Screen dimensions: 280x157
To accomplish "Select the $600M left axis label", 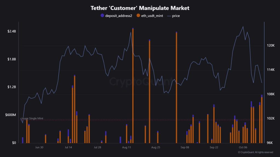I will coord(11,115).
